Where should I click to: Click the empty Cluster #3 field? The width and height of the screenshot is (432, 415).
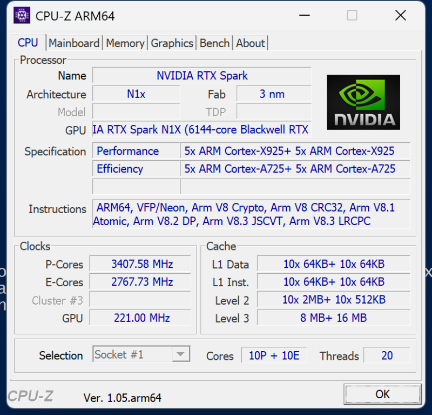tap(140, 300)
